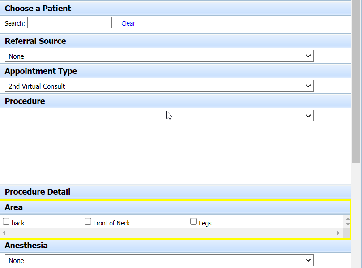Click the Area list scroll-right arrow

pyautogui.click(x=338, y=233)
